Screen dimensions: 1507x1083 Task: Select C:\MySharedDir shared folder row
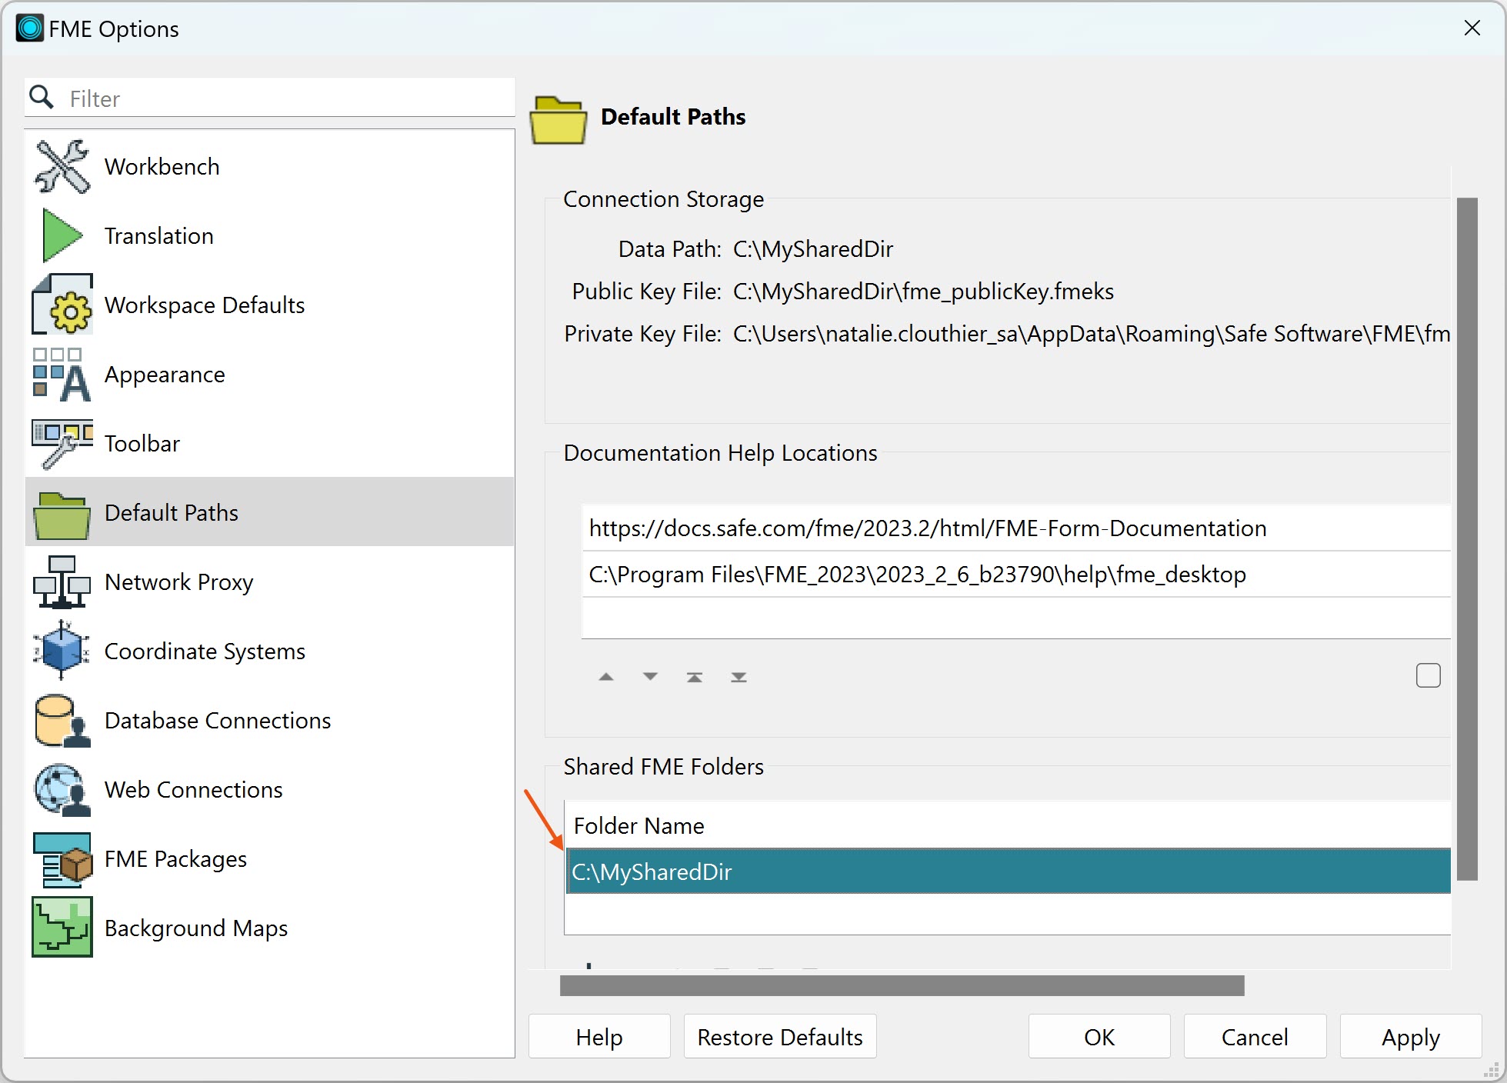click(1008, 871)
